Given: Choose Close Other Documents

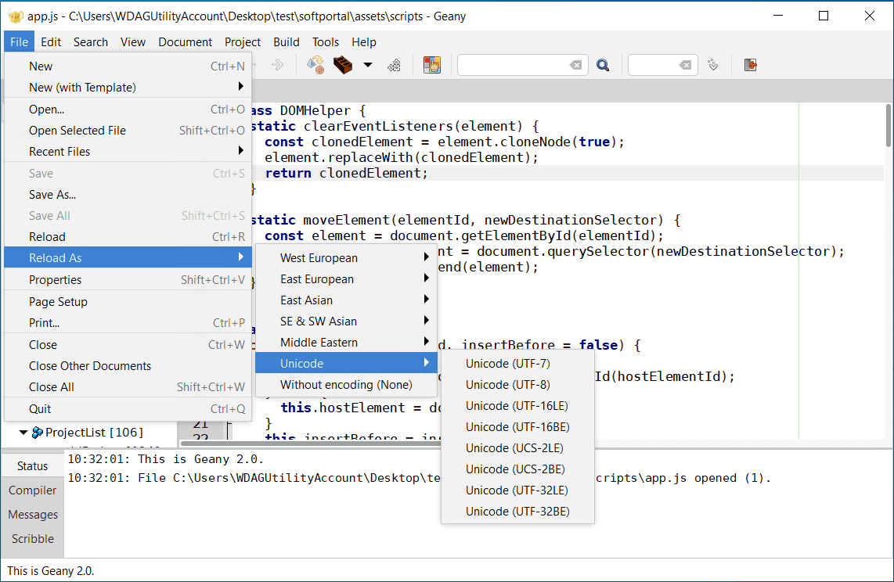Looking at the screenshot, I should point(128,365).
